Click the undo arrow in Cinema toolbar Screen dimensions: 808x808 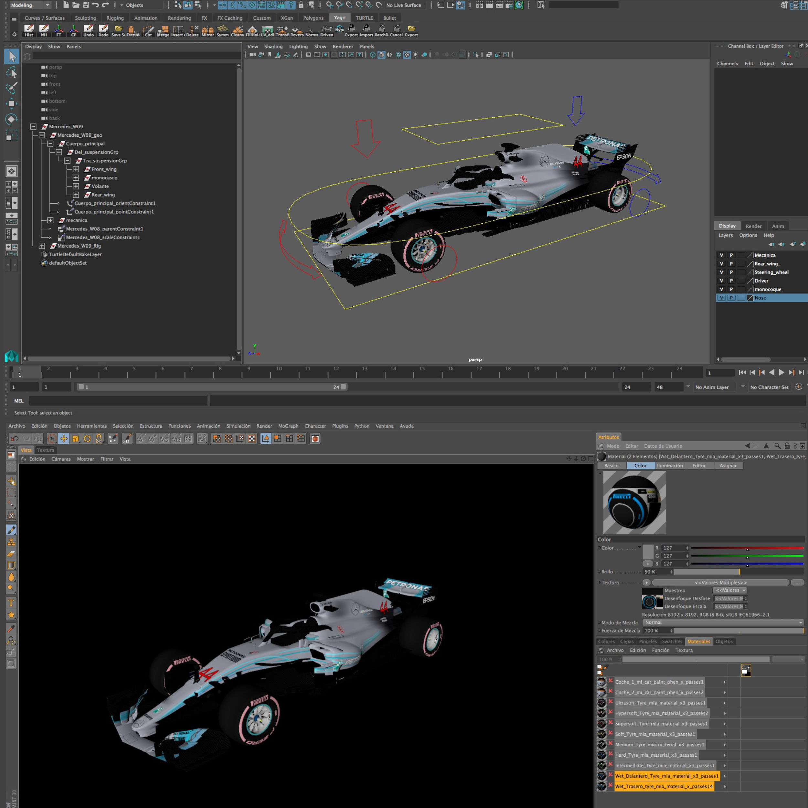(x=15, y=439)
